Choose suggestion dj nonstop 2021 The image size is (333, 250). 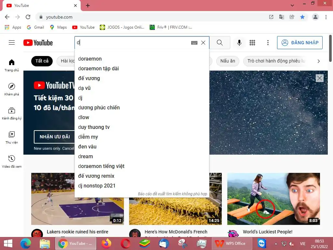click(x=142, y=186)
